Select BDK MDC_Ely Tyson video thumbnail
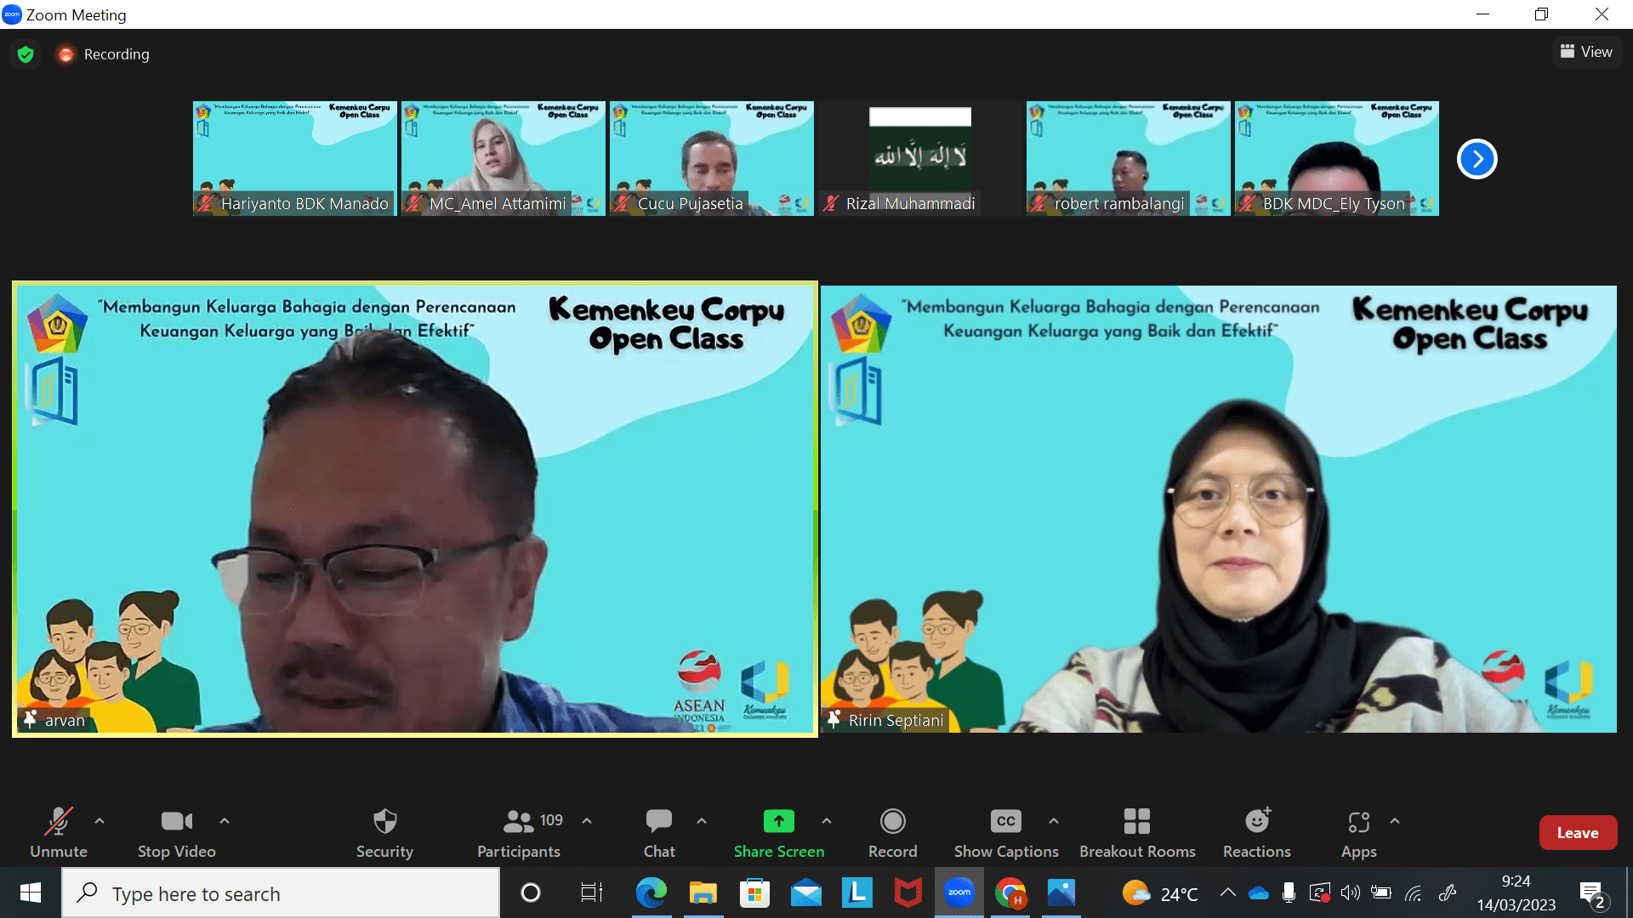This screenshot has width=1633, height=918. (x=1337, y=159)
